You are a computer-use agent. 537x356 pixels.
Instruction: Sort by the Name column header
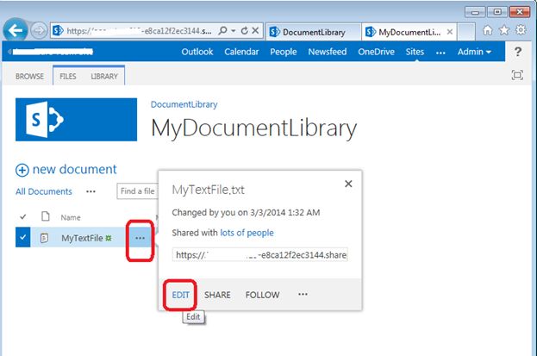pyautogui.click(x=71, y=217)
